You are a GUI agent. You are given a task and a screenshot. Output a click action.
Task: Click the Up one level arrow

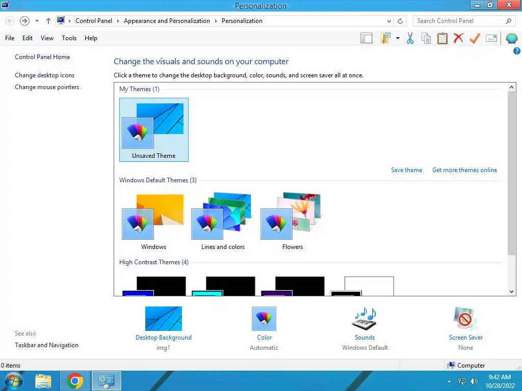(48, 21)
